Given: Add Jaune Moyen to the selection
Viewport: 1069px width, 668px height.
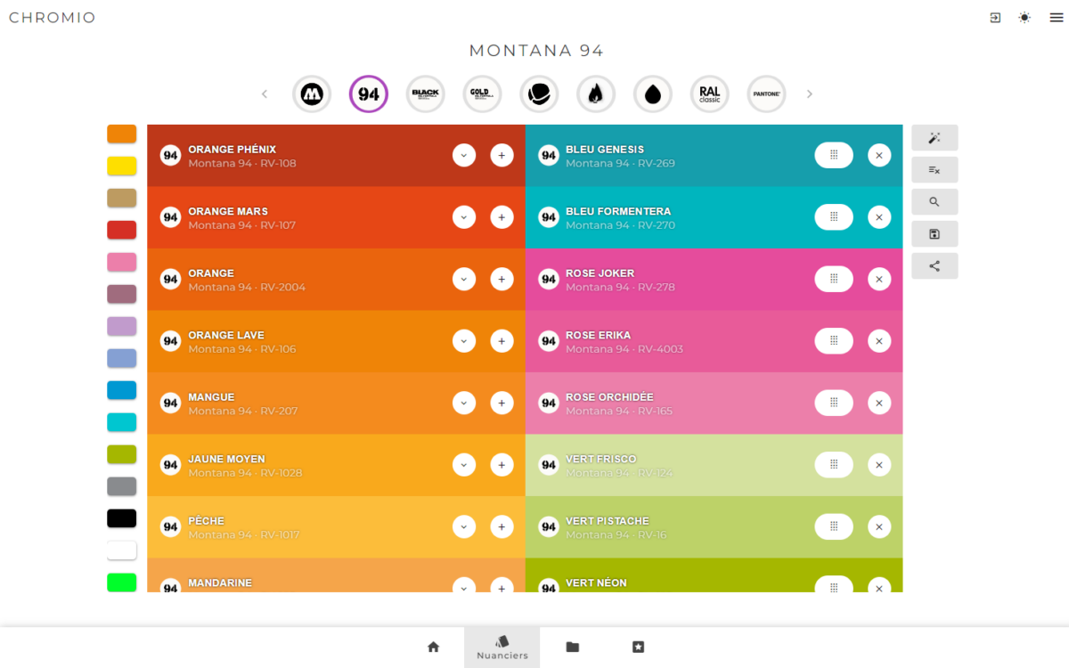Looking at the screenshot, I should coord(502,465).
